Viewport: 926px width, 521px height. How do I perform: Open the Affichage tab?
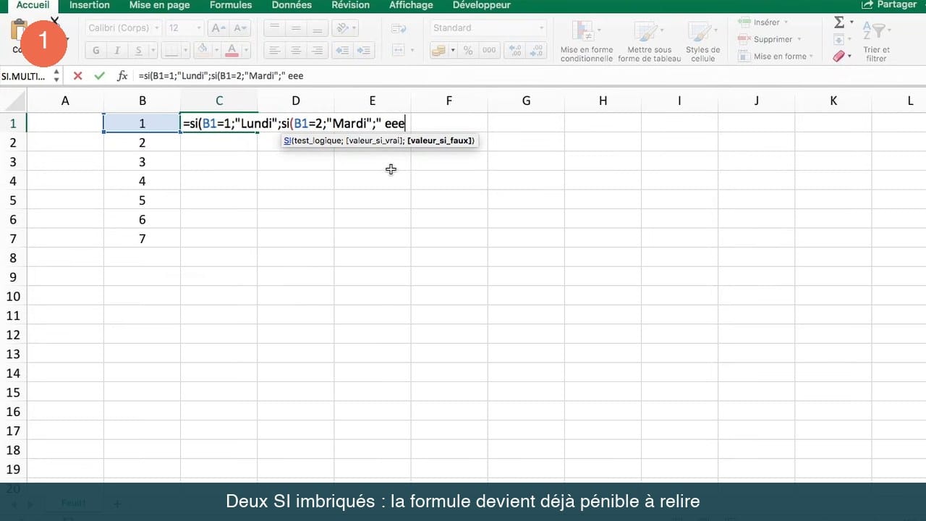pos(409,5)
